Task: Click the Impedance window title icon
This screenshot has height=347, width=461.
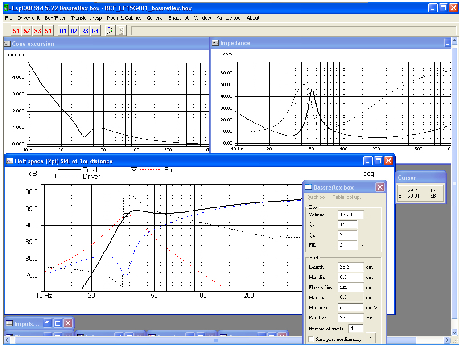Action: coord(215,43)
